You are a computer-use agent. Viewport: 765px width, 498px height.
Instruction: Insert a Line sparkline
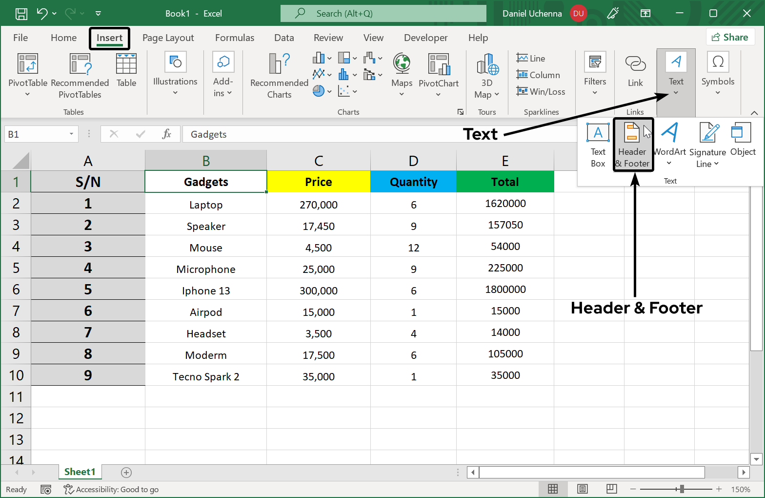[531, 58]
